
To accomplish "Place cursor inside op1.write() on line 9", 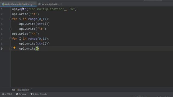I will point(37,48).
